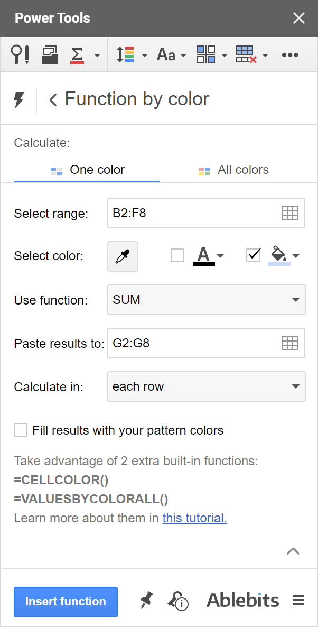Click the Ablebits logo
The image size is (318, 627).
pyautogui.click(x=243, y=600)
